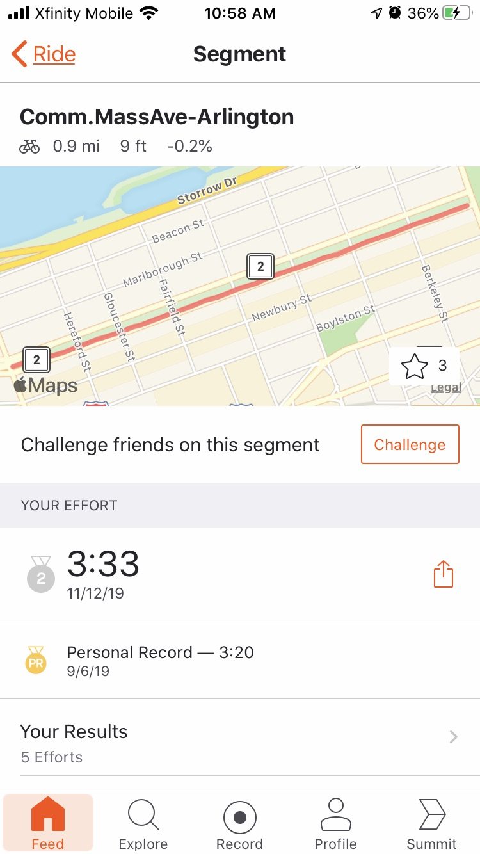
Task: Tap the route marker near Hereford St
Action: tap(36, 360)
